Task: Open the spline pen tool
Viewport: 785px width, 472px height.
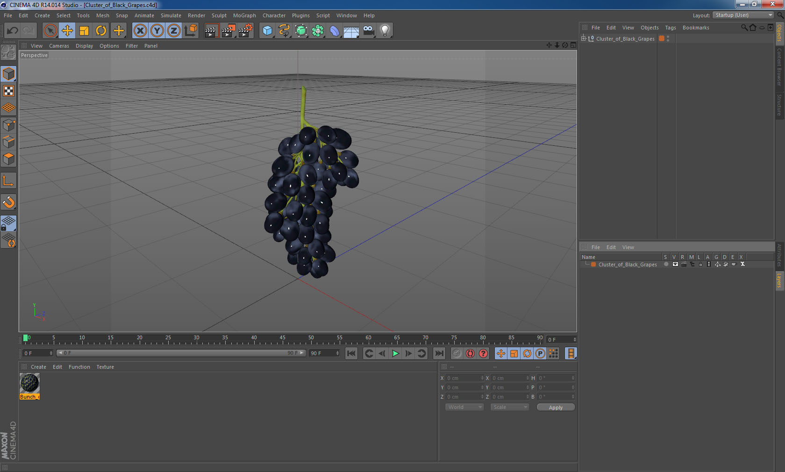Action: click(284, 31)
